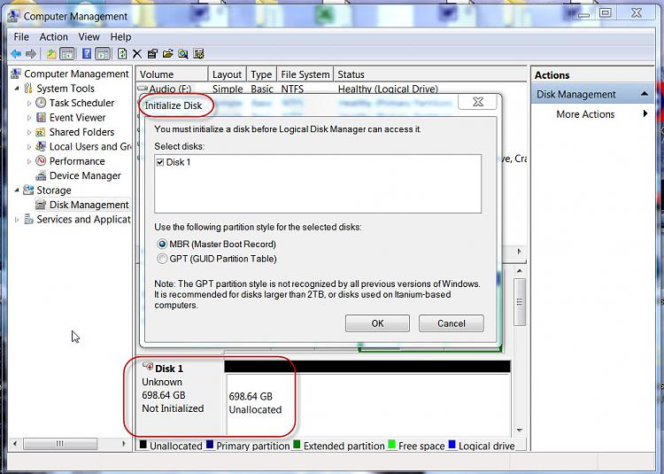664x474 pixels.
Task: Click the vertical scrollbar thumb in disk pane
Action: pos(520,302)
